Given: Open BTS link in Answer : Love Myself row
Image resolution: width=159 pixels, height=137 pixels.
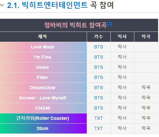Looking at the screenshot, I should pyautogui.click(x=99, y=98).
